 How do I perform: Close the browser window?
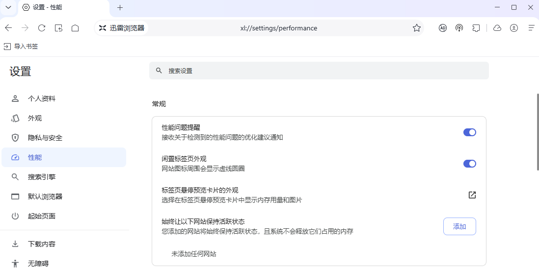(x=530, y=7)
